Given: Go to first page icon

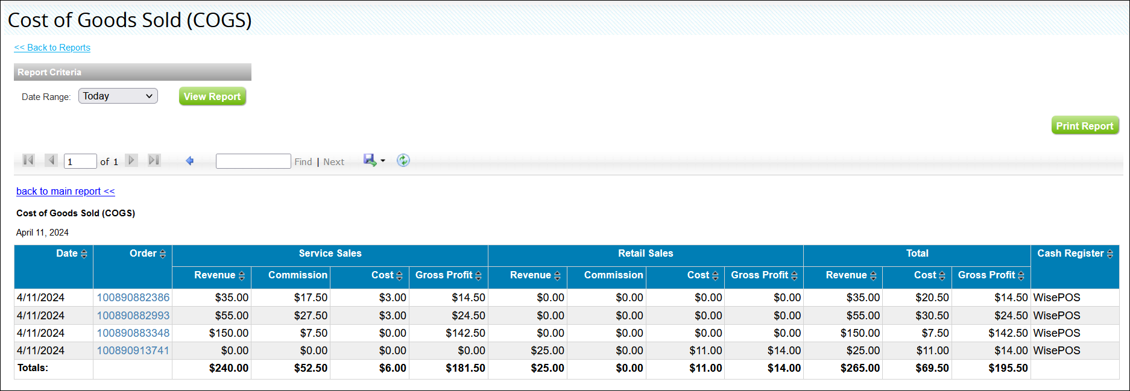Looking at the screenshot, I should pos(28,160).
